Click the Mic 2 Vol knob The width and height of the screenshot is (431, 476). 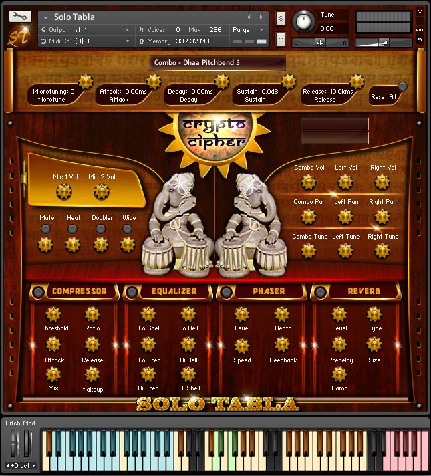(102, 192)
